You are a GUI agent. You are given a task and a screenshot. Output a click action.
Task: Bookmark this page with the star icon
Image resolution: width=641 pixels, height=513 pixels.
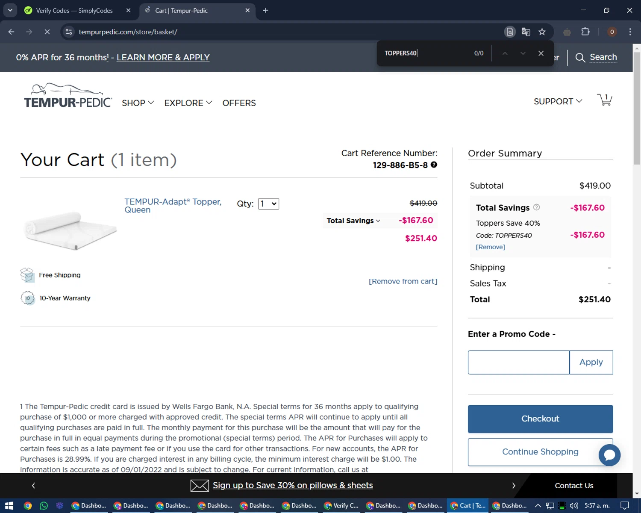coord(542,32)
